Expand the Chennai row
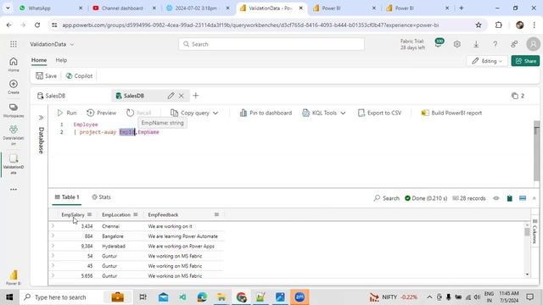Viewport: 543px width, 305px height. pos(53,226)
